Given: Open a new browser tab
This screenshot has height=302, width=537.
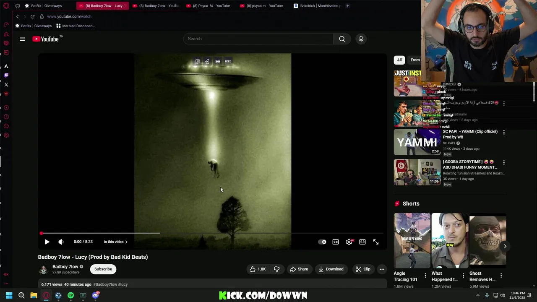Looking at the screenshot, I should pyautogui.click(x=347, y=6).
